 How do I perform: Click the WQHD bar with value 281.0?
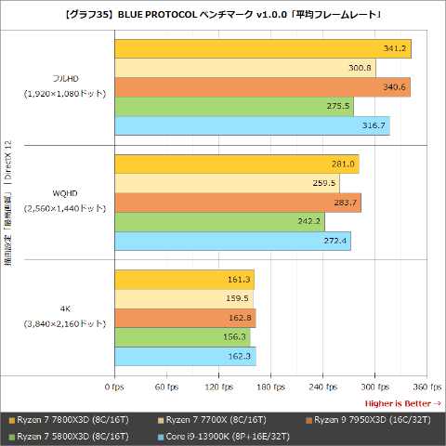[x=237, y=164]
